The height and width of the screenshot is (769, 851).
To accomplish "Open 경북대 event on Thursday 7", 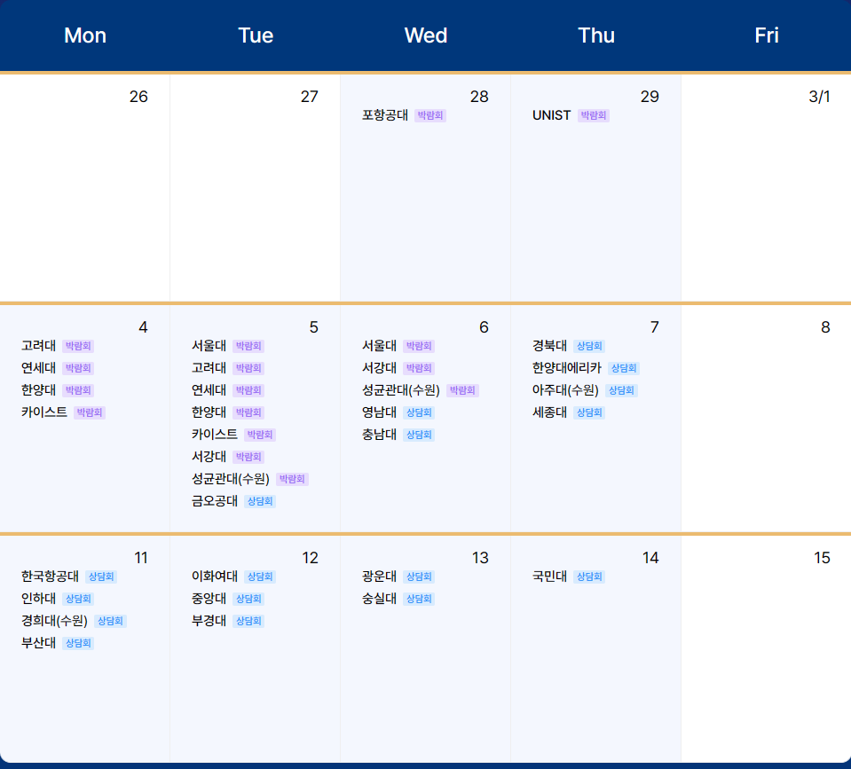I will [x=550, y=346].
